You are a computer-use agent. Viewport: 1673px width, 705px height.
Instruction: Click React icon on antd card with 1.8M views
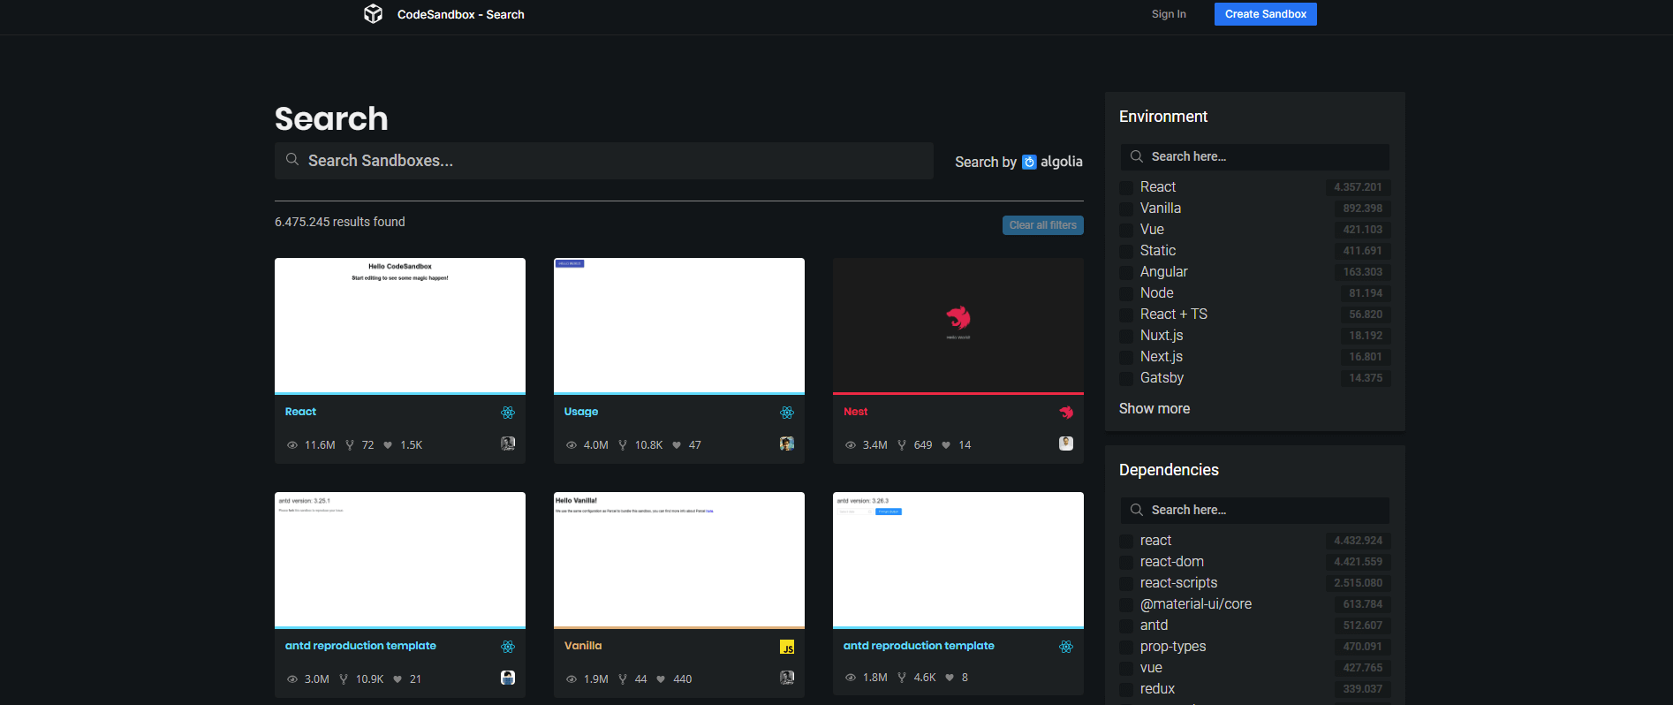click(x=1066, y=647)
